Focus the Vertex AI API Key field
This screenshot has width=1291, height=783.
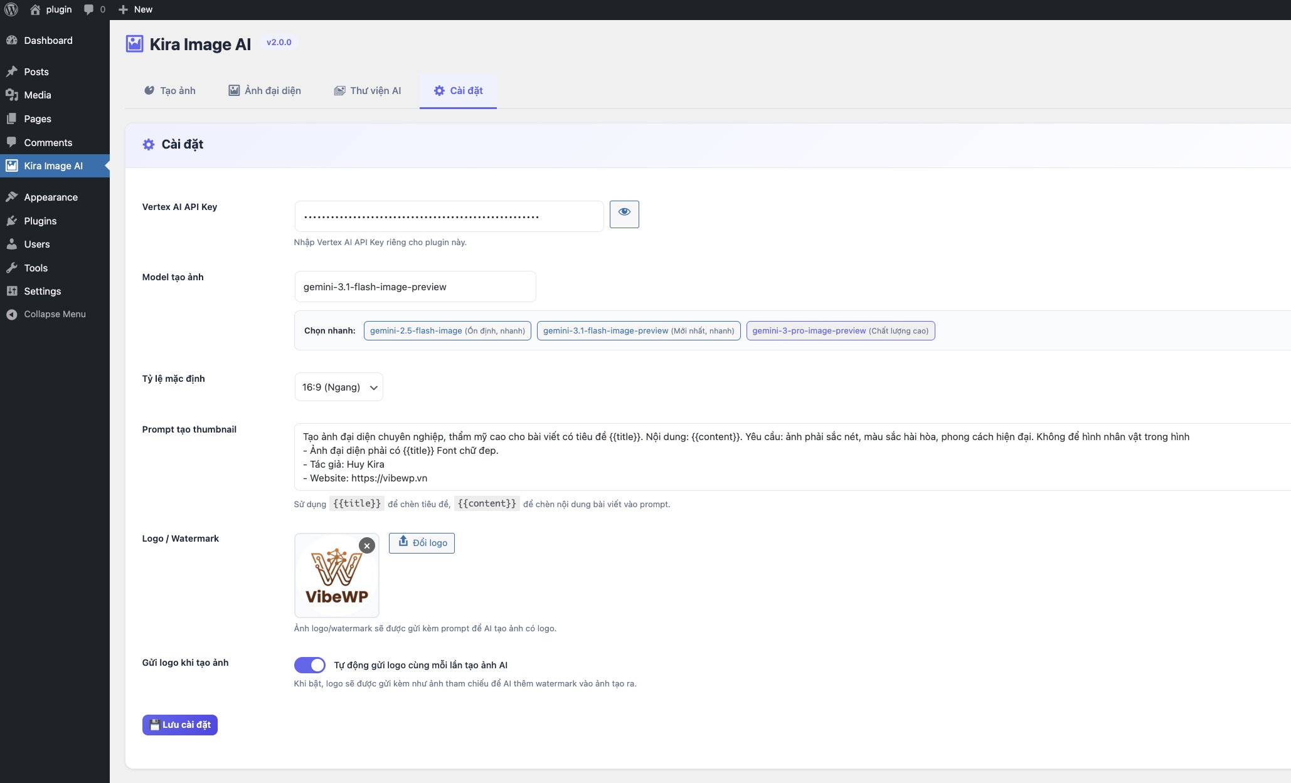click(x=449, y=216)
